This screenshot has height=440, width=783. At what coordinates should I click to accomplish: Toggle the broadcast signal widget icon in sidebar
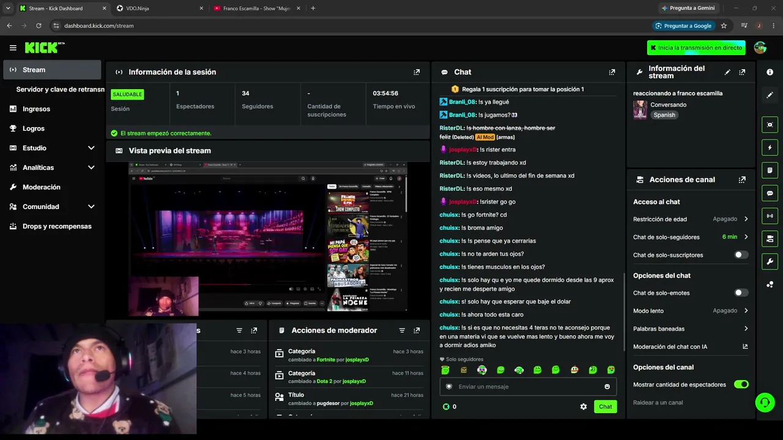pos(770,216)
